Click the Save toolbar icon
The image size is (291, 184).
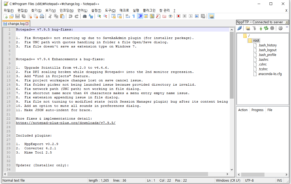click(x=17, y=16)
